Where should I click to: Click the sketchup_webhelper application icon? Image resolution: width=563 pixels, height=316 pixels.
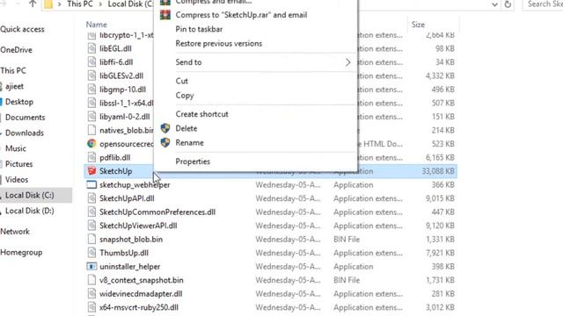tap(91, 184)
